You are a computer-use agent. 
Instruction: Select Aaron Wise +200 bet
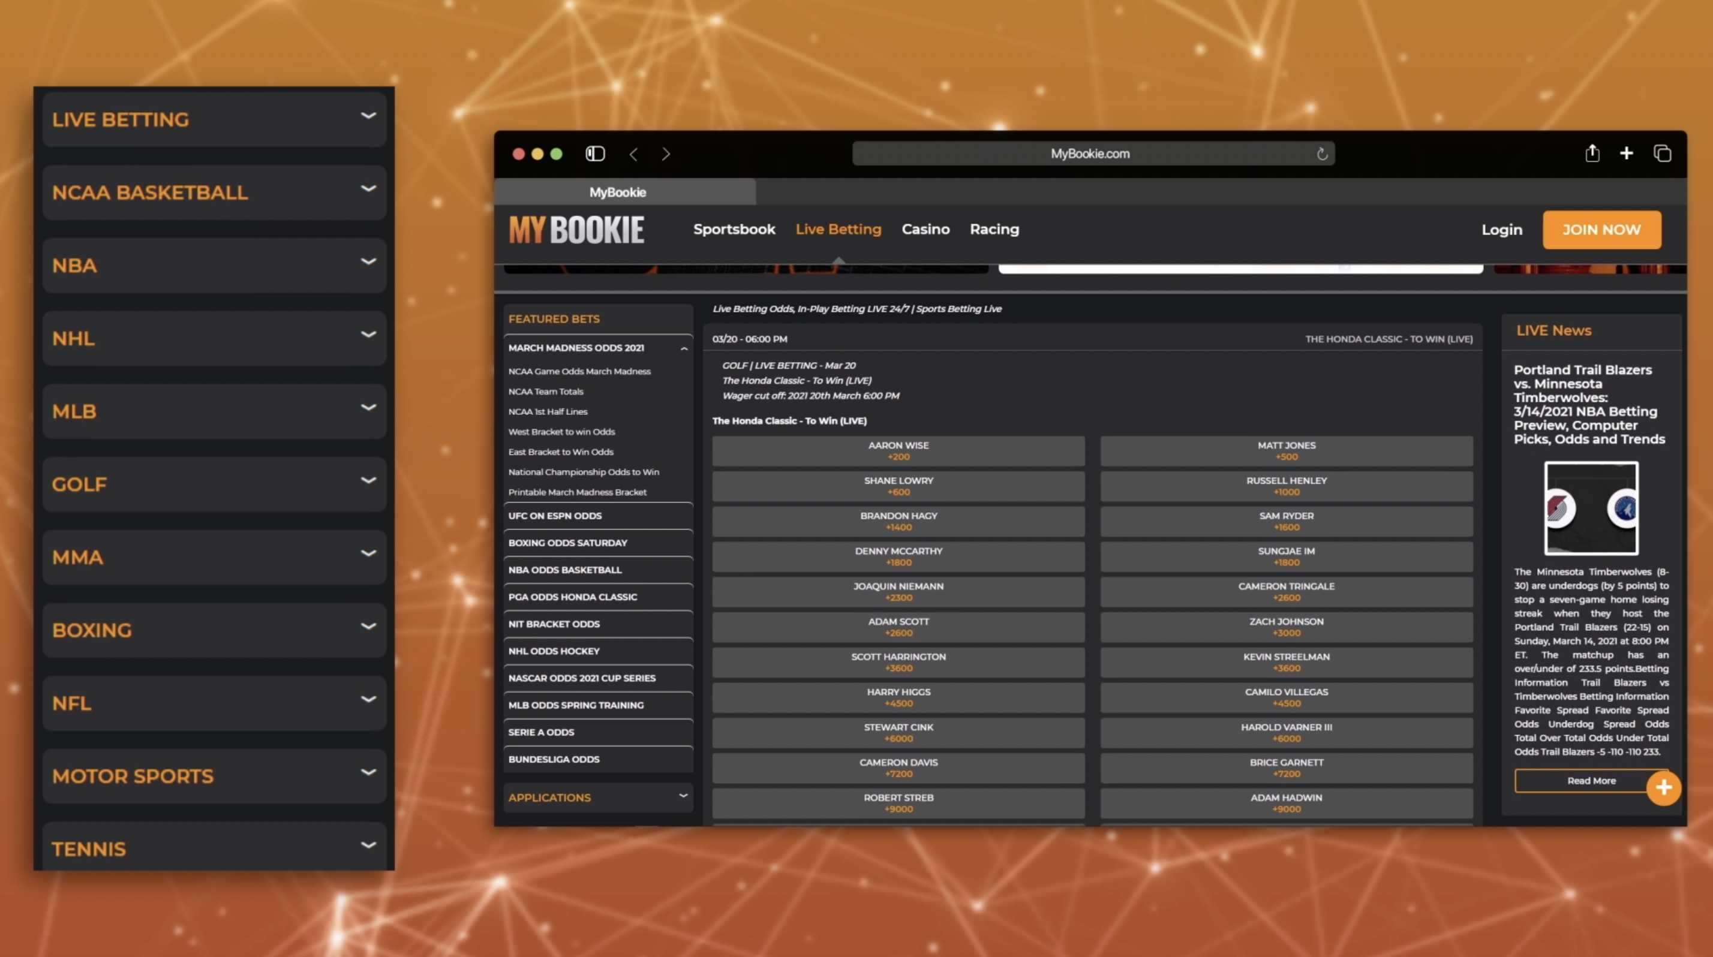click(x=898, y=450)
